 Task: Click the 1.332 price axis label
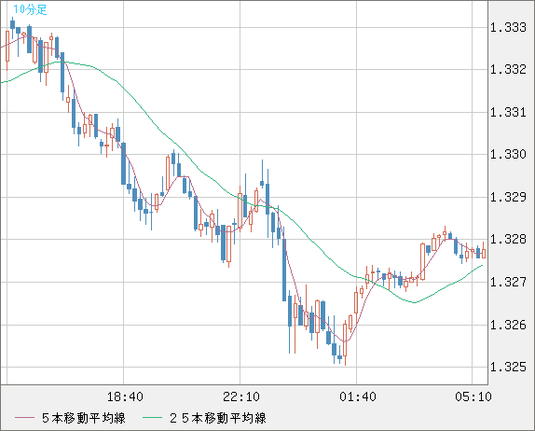508,70
